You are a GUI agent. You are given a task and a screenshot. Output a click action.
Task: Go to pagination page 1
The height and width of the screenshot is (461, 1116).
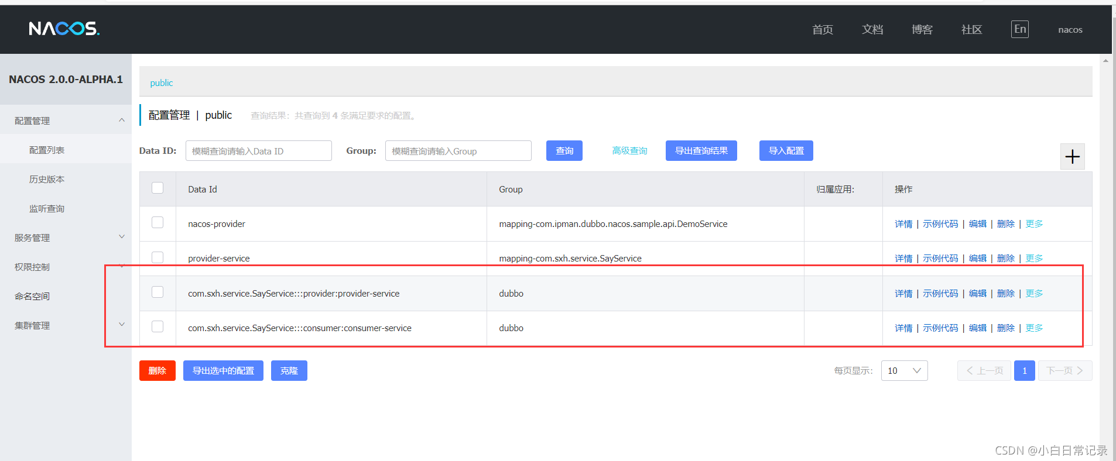[x=1025, y=371]
